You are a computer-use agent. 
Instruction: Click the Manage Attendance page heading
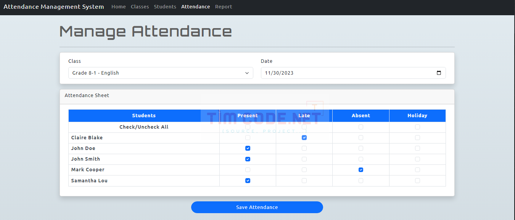(146, 31)
